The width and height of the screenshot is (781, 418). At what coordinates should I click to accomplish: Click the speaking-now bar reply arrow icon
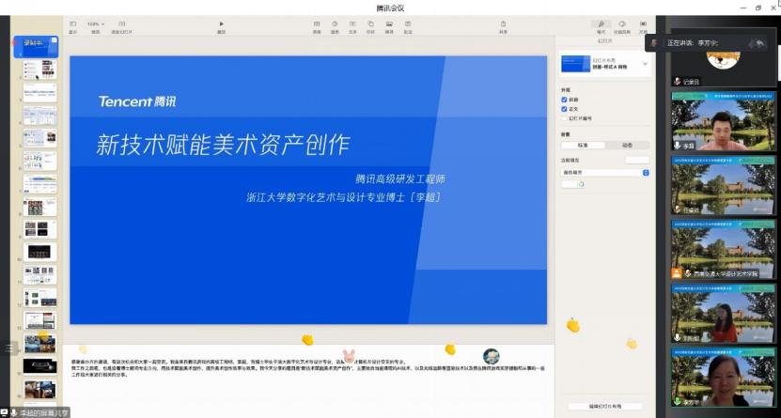(x=759, y=43)
